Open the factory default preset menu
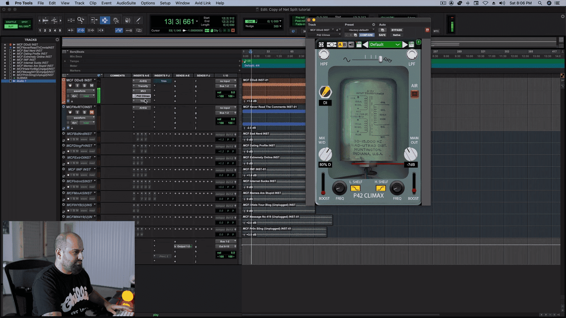Image resolution: width=566 pixels, height=318 pixels. pyautogui.click(x=359, y=30)
